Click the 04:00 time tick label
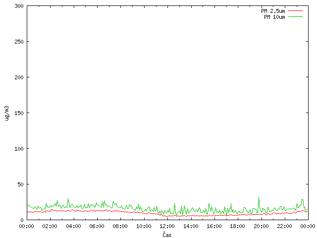The image size is (317, 238). 73,226
